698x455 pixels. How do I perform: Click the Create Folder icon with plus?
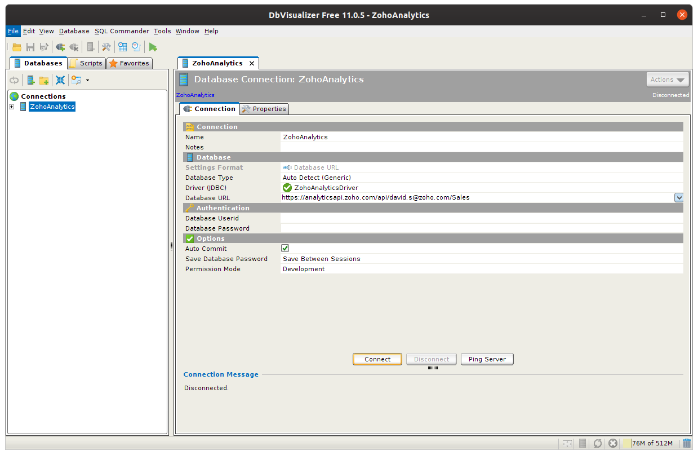pyautogui.click(x=44, y=80)
